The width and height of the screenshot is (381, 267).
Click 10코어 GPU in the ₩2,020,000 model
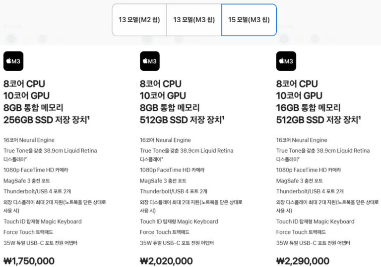click(163, 96)
